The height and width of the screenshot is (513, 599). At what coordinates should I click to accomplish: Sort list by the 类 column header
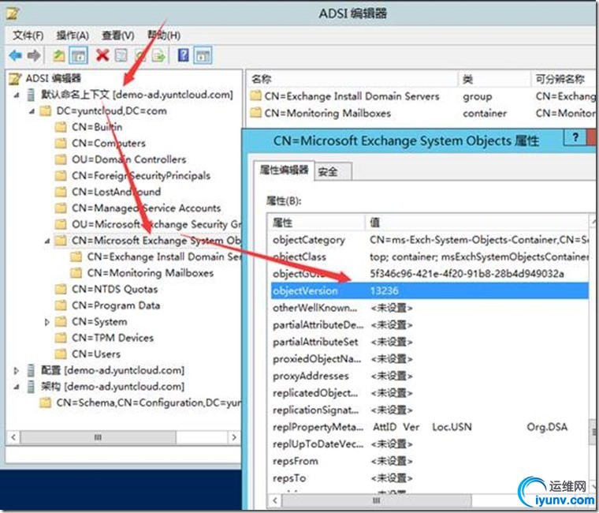(x=494, y=79)
